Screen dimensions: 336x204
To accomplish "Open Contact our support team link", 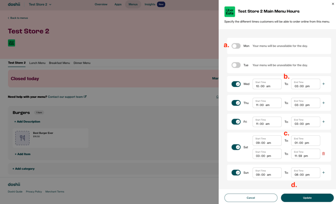I will coord(67,97).
